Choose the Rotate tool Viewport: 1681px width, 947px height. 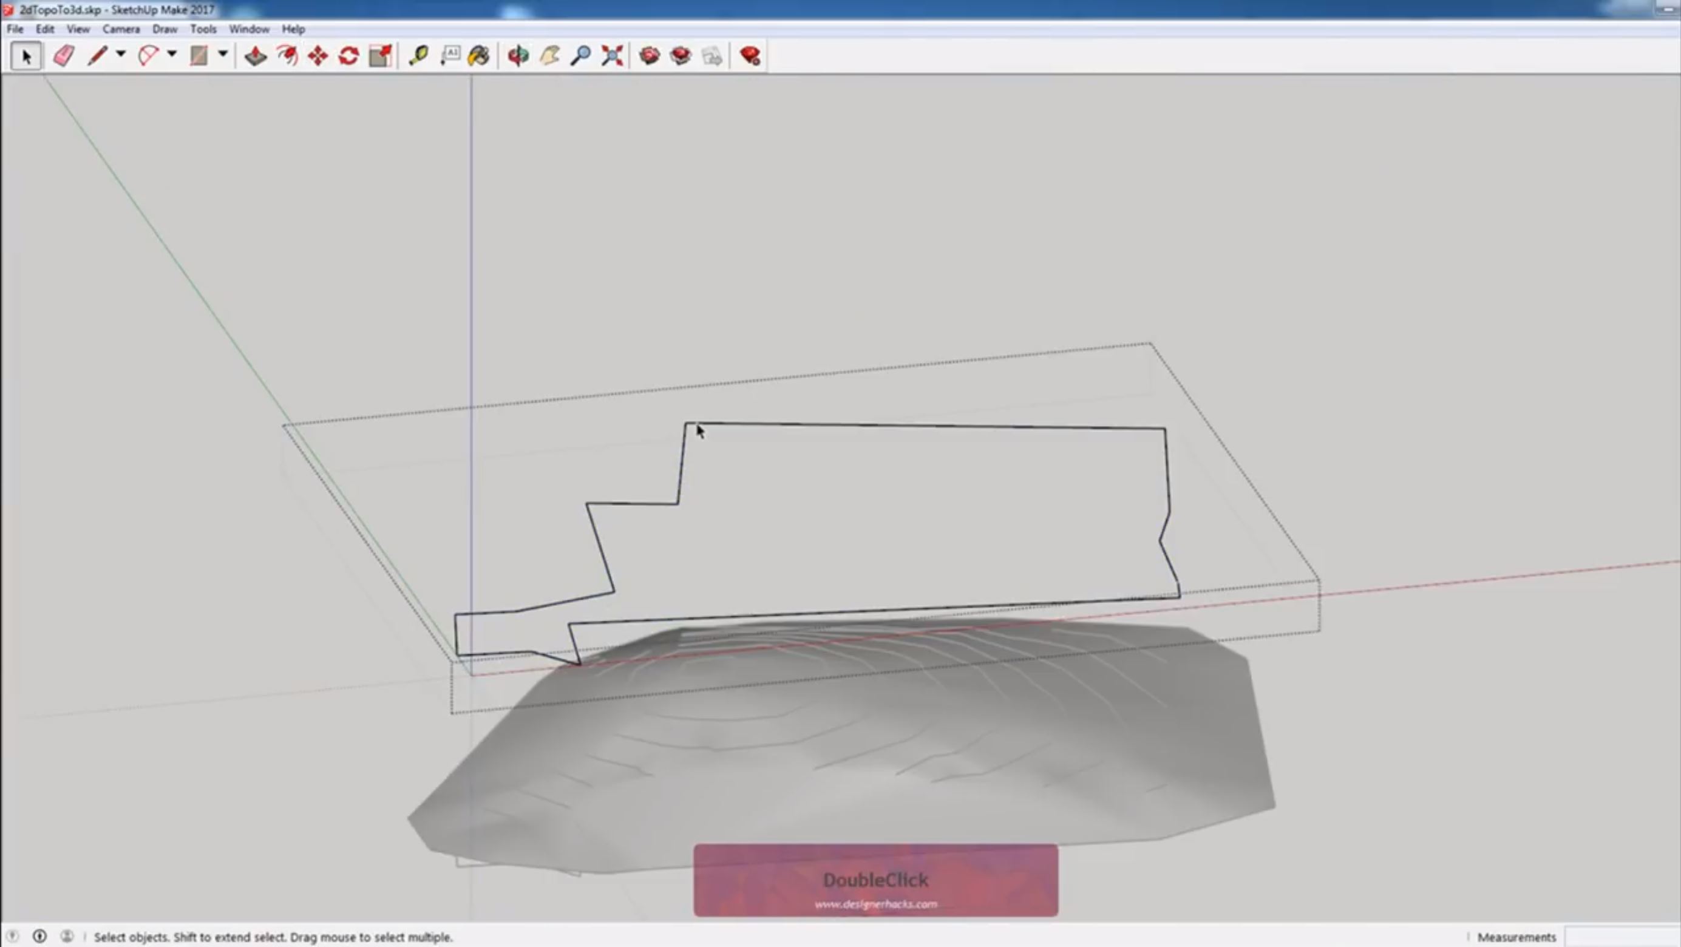pyautogui.click(x=349, y=56)
